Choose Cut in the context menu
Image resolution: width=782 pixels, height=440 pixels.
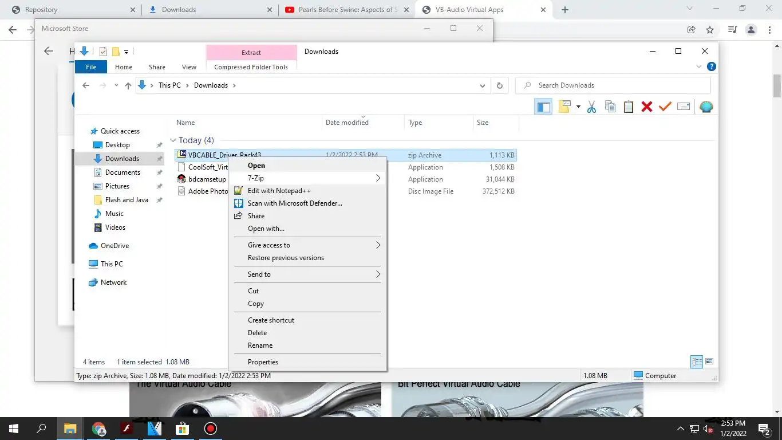[307, 291]
